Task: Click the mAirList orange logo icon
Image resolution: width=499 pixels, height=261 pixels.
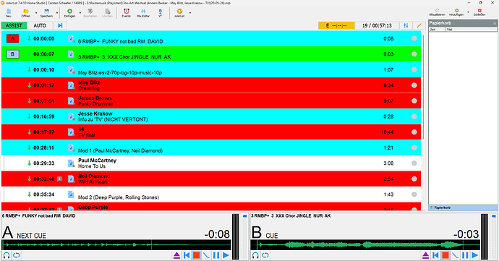Action: [x=179, y=12]
